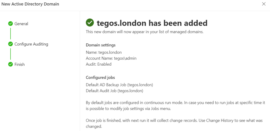This screenshot has height=131, width=270.
Task: Click the Default AD Backup Job entry
Action: [x=119, y=85]
